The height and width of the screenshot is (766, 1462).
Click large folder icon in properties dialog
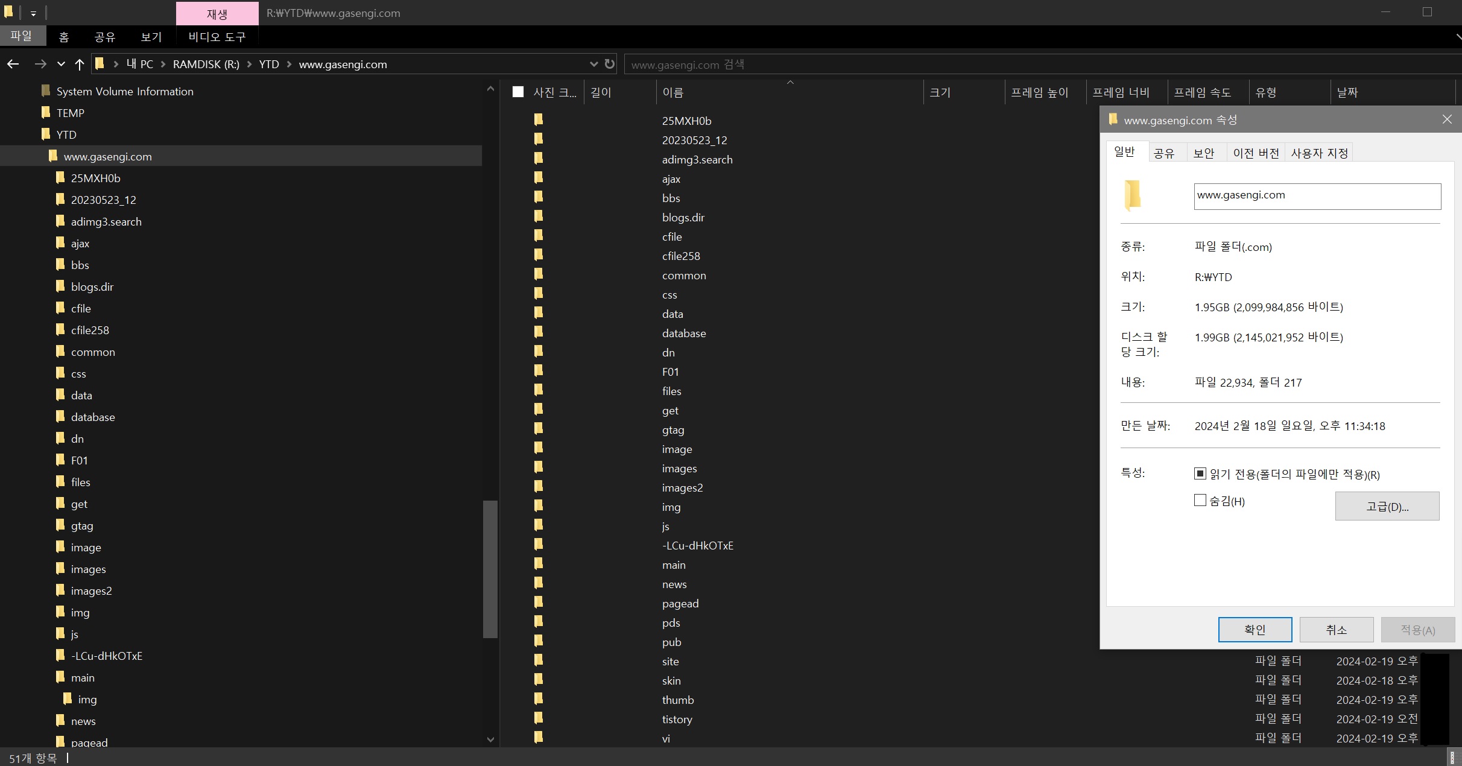tap(1132, 195)
